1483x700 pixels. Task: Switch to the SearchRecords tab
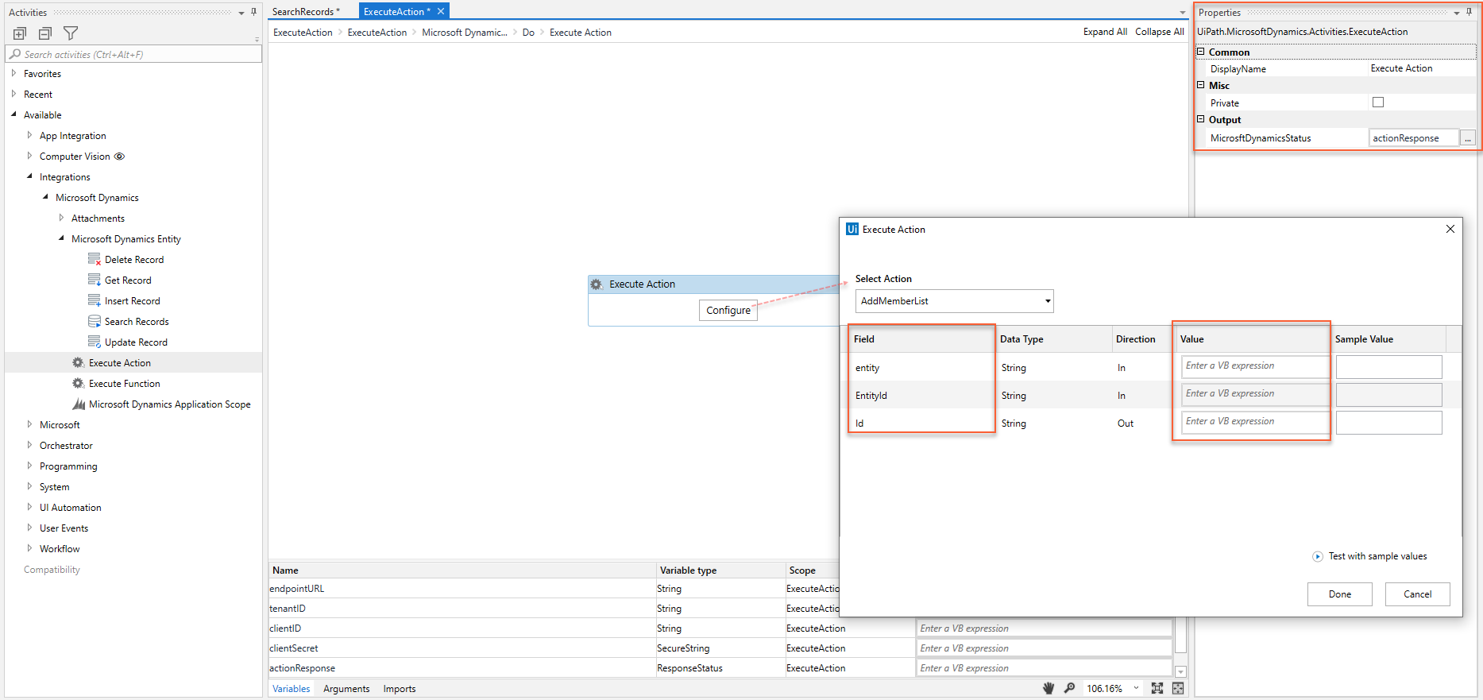306,12
